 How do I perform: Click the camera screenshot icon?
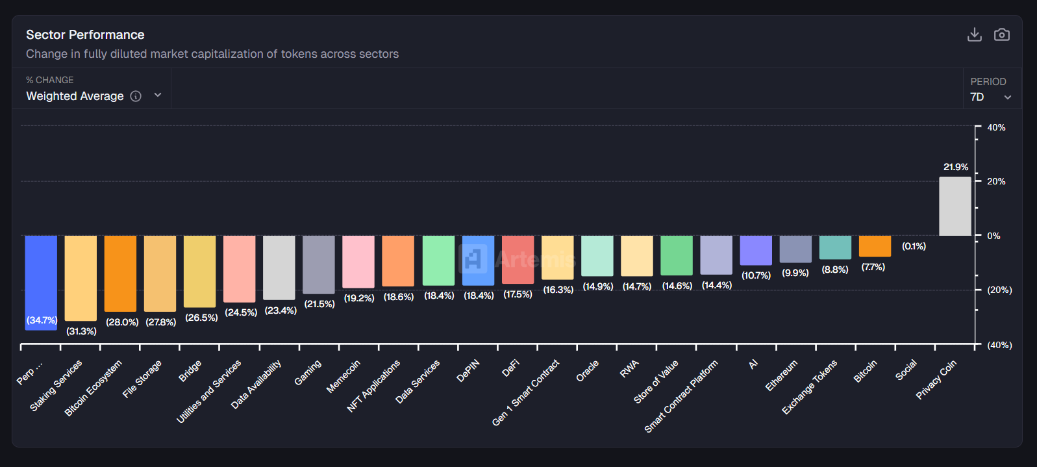pos(1001,34)
